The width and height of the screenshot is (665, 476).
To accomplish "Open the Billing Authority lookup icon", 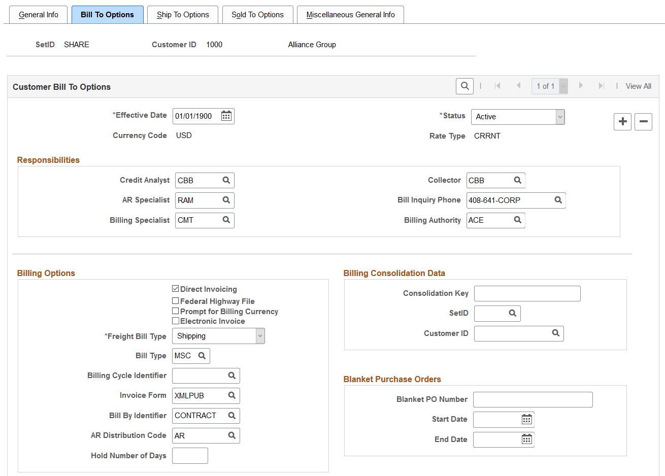I will click(x=517, y=220).
